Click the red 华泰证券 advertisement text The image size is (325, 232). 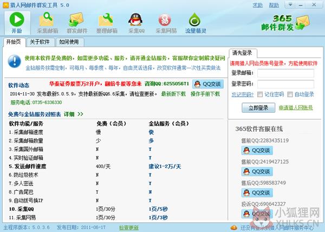[x=95, y=84]
